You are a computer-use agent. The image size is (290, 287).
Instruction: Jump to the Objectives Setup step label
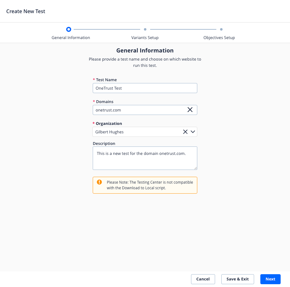[219, 38]
